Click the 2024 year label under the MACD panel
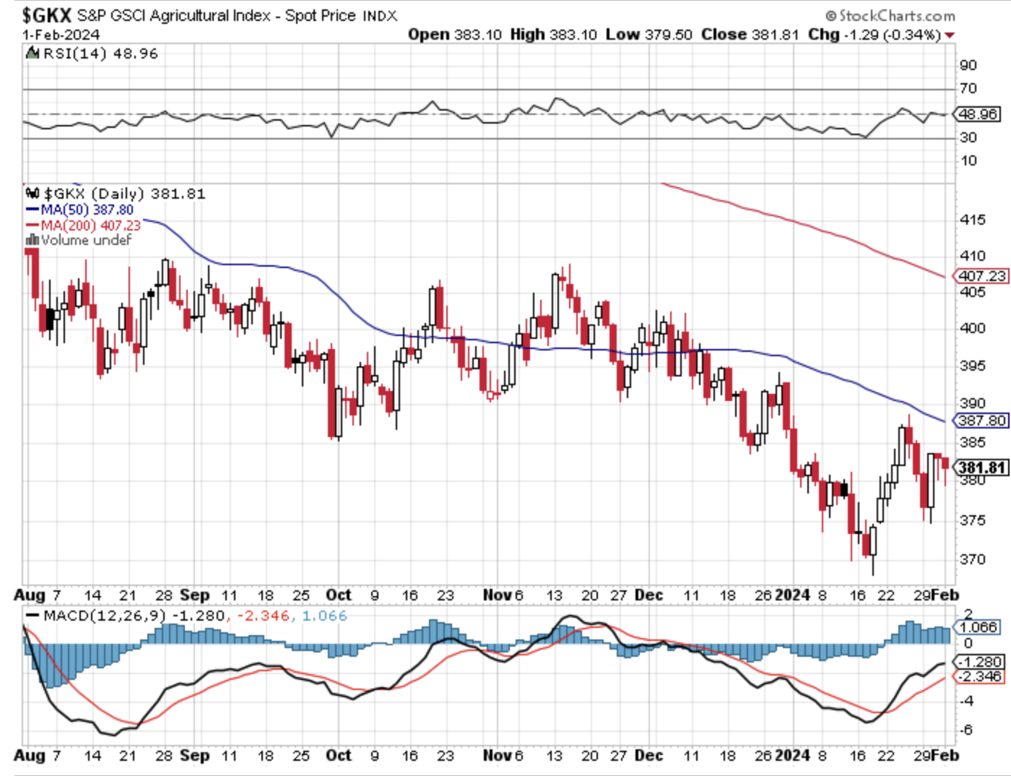The image size is (1011, 776). pyautogui.click(x=792, y=756)
